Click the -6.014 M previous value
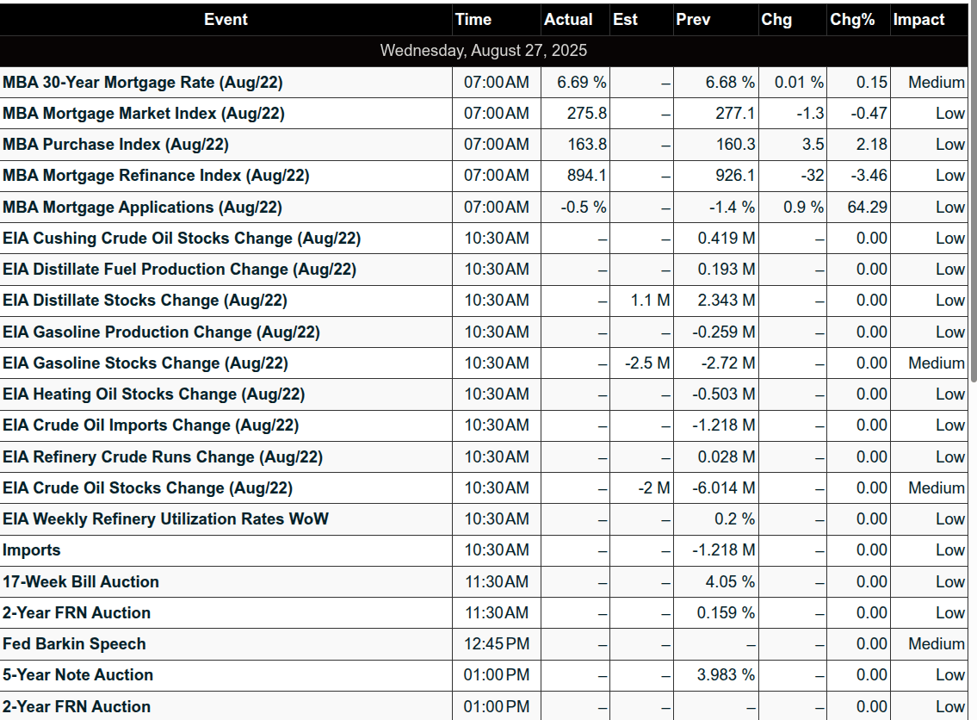Viewport: 977px width, 720px height. pos(723,488)
